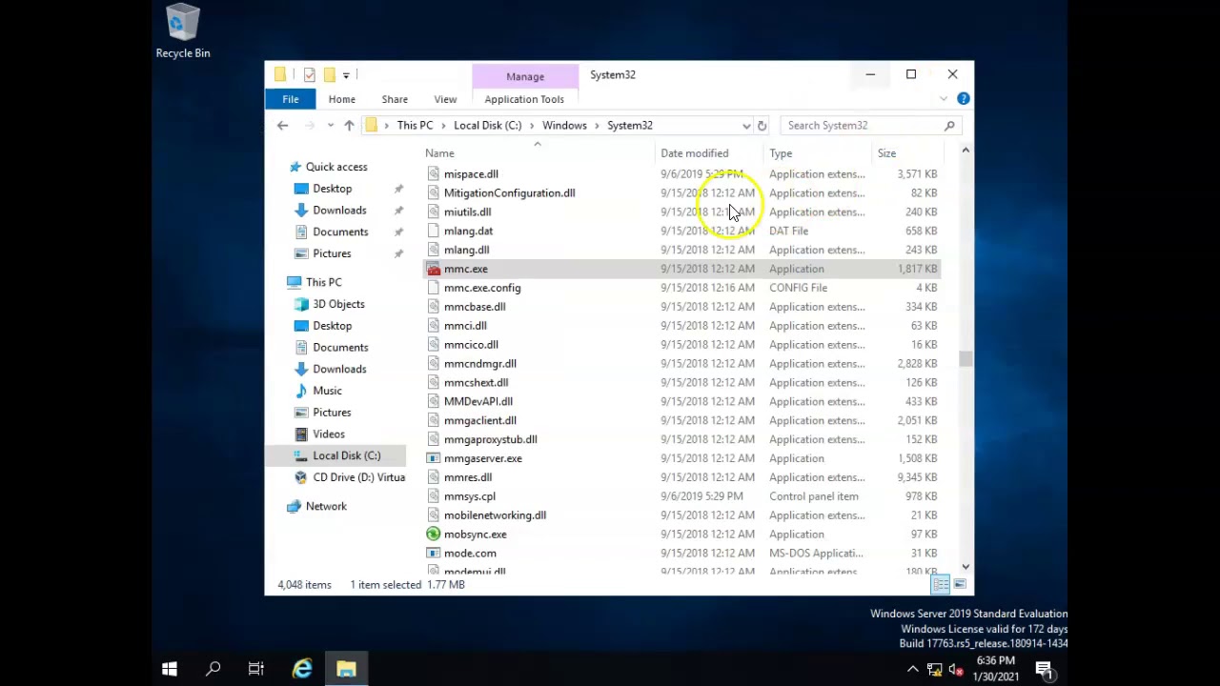This screenshot has width=1220, height=686.
Task: Show hidden system tray icons
Action: tap(912, 669)
